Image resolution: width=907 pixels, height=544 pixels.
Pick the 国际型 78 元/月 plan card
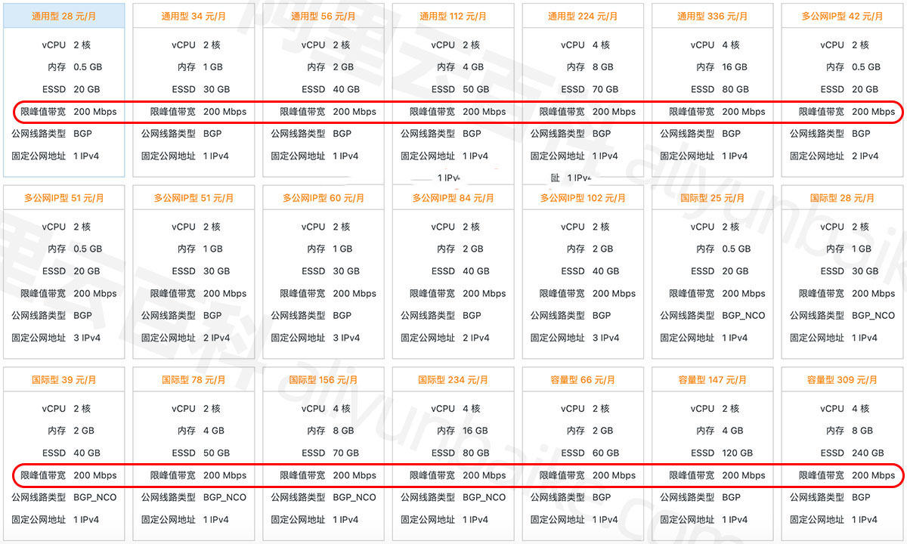tap(193, 454)
